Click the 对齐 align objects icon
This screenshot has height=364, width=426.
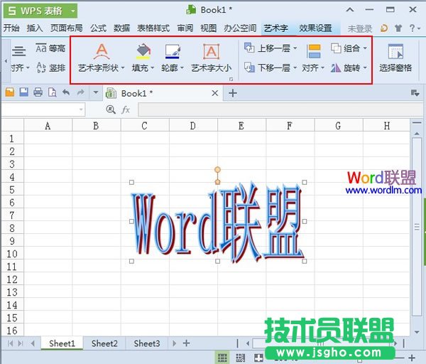tap(313, 51)
